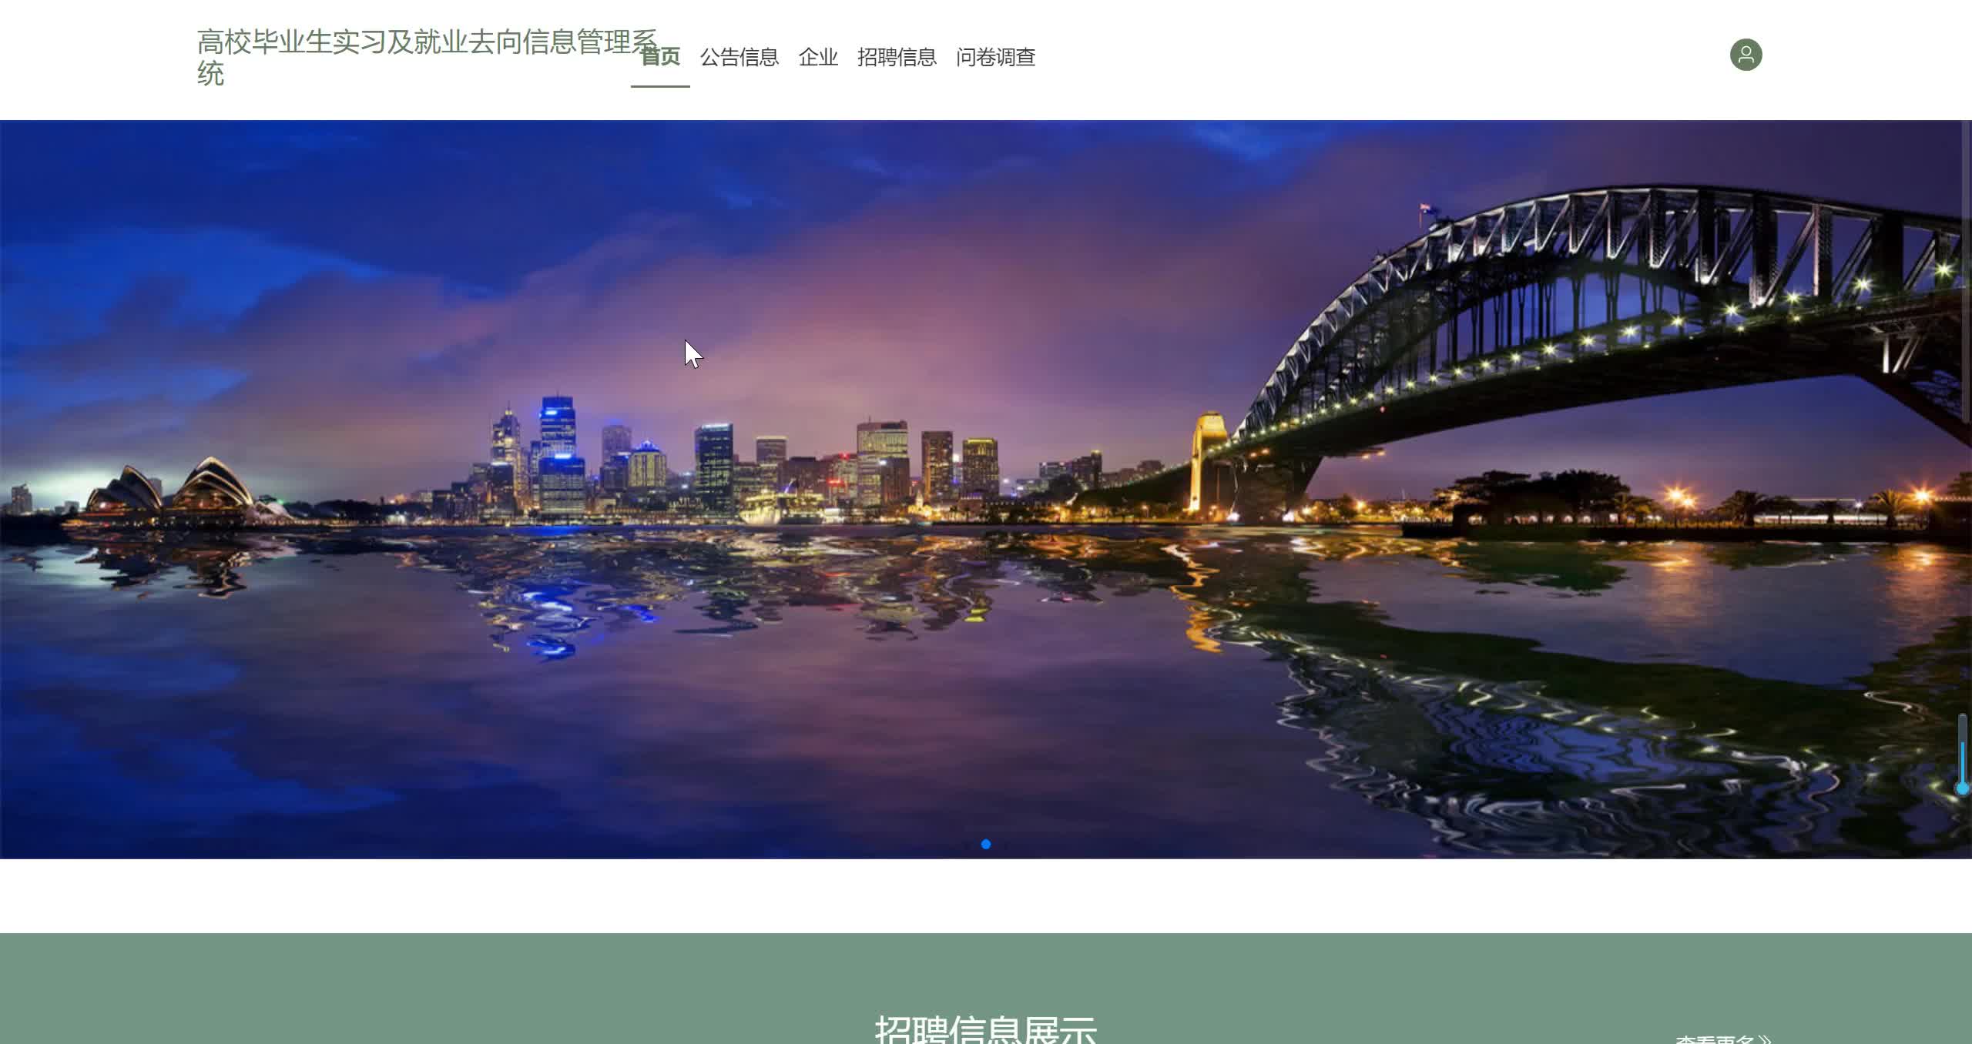Go to 首页 navigation tab
The image size is (1972, 1044).
660,57
